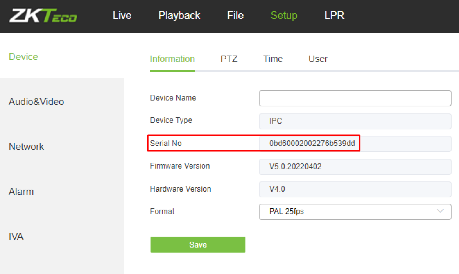The image size is (459, 274).
Task: Click the Device Name input field
Action: pos(355,98)
